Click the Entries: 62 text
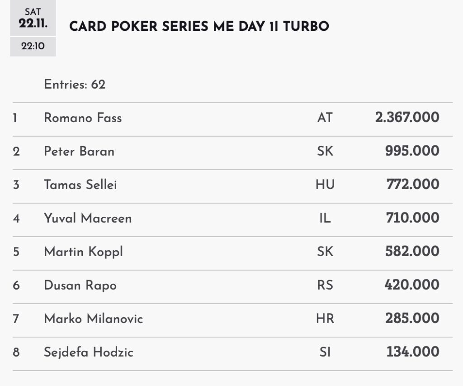 75,84
